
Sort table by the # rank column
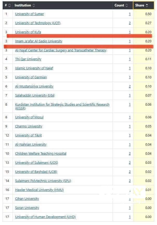10,5
